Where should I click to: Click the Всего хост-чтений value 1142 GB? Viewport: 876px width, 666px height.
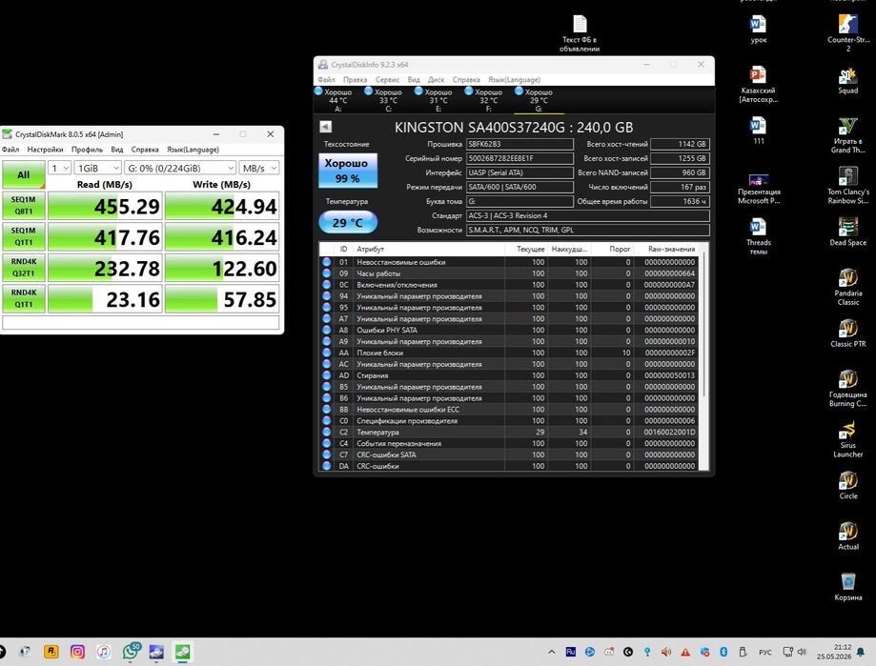(x=680, y=144)
